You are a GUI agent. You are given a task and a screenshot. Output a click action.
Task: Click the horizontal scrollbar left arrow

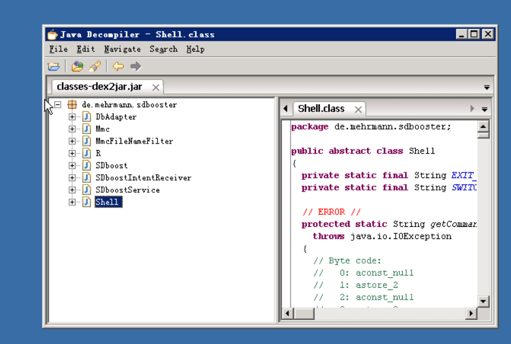click(287, 314)
